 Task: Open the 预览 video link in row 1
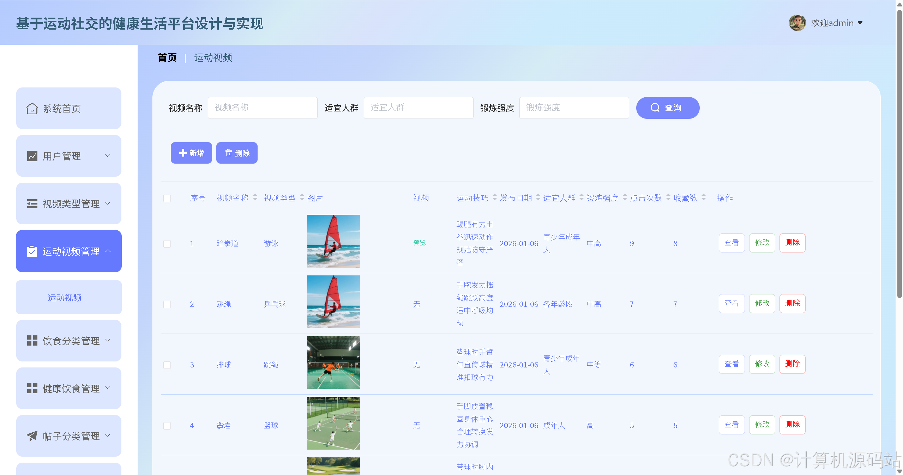click(x=420, y=243)
